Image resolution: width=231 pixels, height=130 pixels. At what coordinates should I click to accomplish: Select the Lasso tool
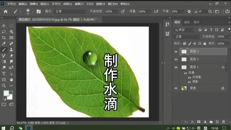(4, 32)
